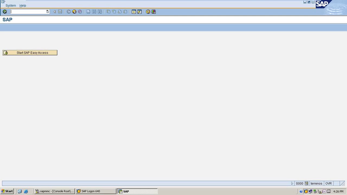Click the Find binoculars icon
The width and height of the screenshot is (347, 195).
94,12
